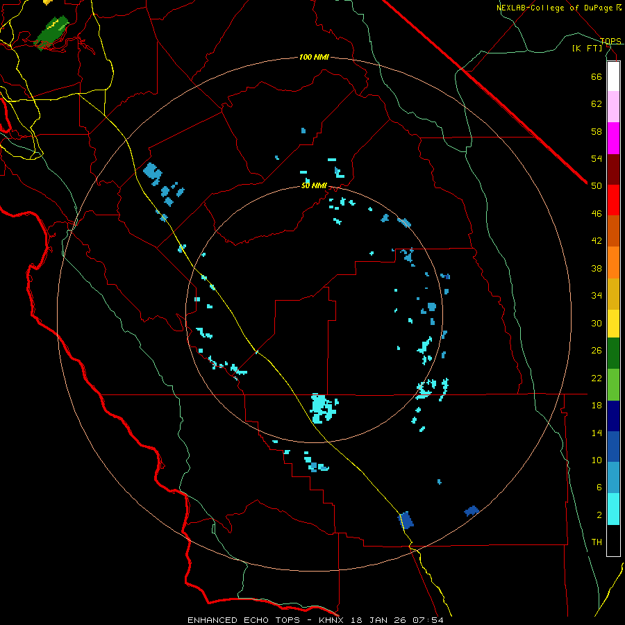Click the legend value 22
The width and height of the screenshot is (625, 625).
[x=597, y=378]
